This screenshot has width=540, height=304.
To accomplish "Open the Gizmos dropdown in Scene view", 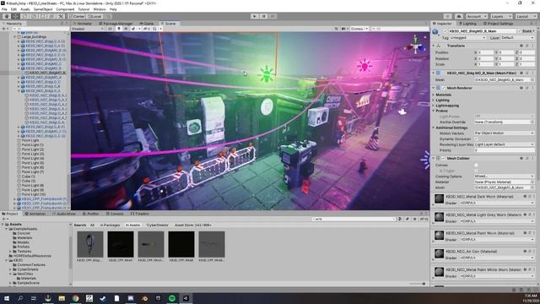I will tap(359, 29).
